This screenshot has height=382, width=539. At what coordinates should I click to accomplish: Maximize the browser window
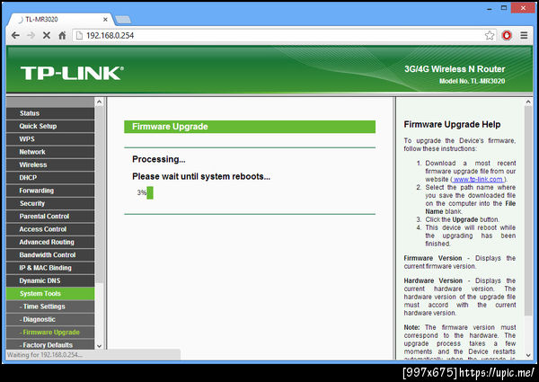(x=504, y=8)
